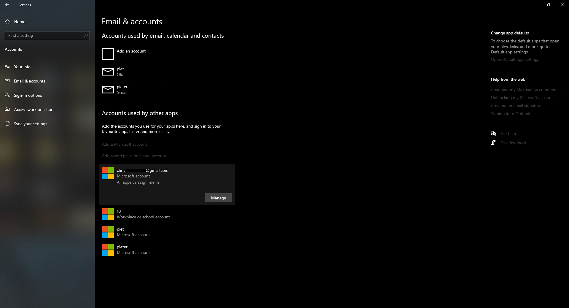This screenshot has width=569, height=308.
Task: Click Add a workplace or school account link
Action: click(x=134, y=156)
